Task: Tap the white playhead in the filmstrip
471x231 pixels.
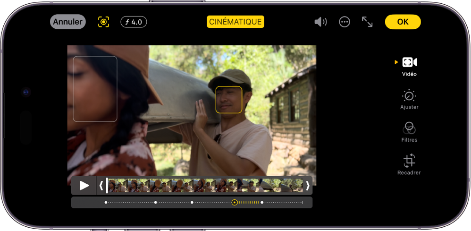Action: (x=107, y=185)
